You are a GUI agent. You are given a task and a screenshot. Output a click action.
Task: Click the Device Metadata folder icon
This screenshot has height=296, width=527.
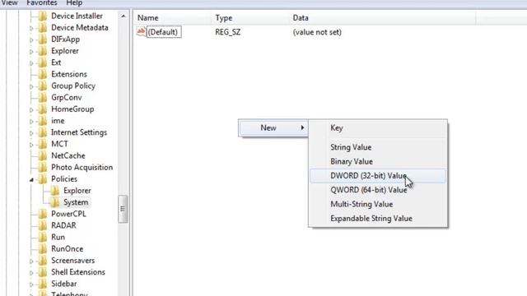point(43,27)
